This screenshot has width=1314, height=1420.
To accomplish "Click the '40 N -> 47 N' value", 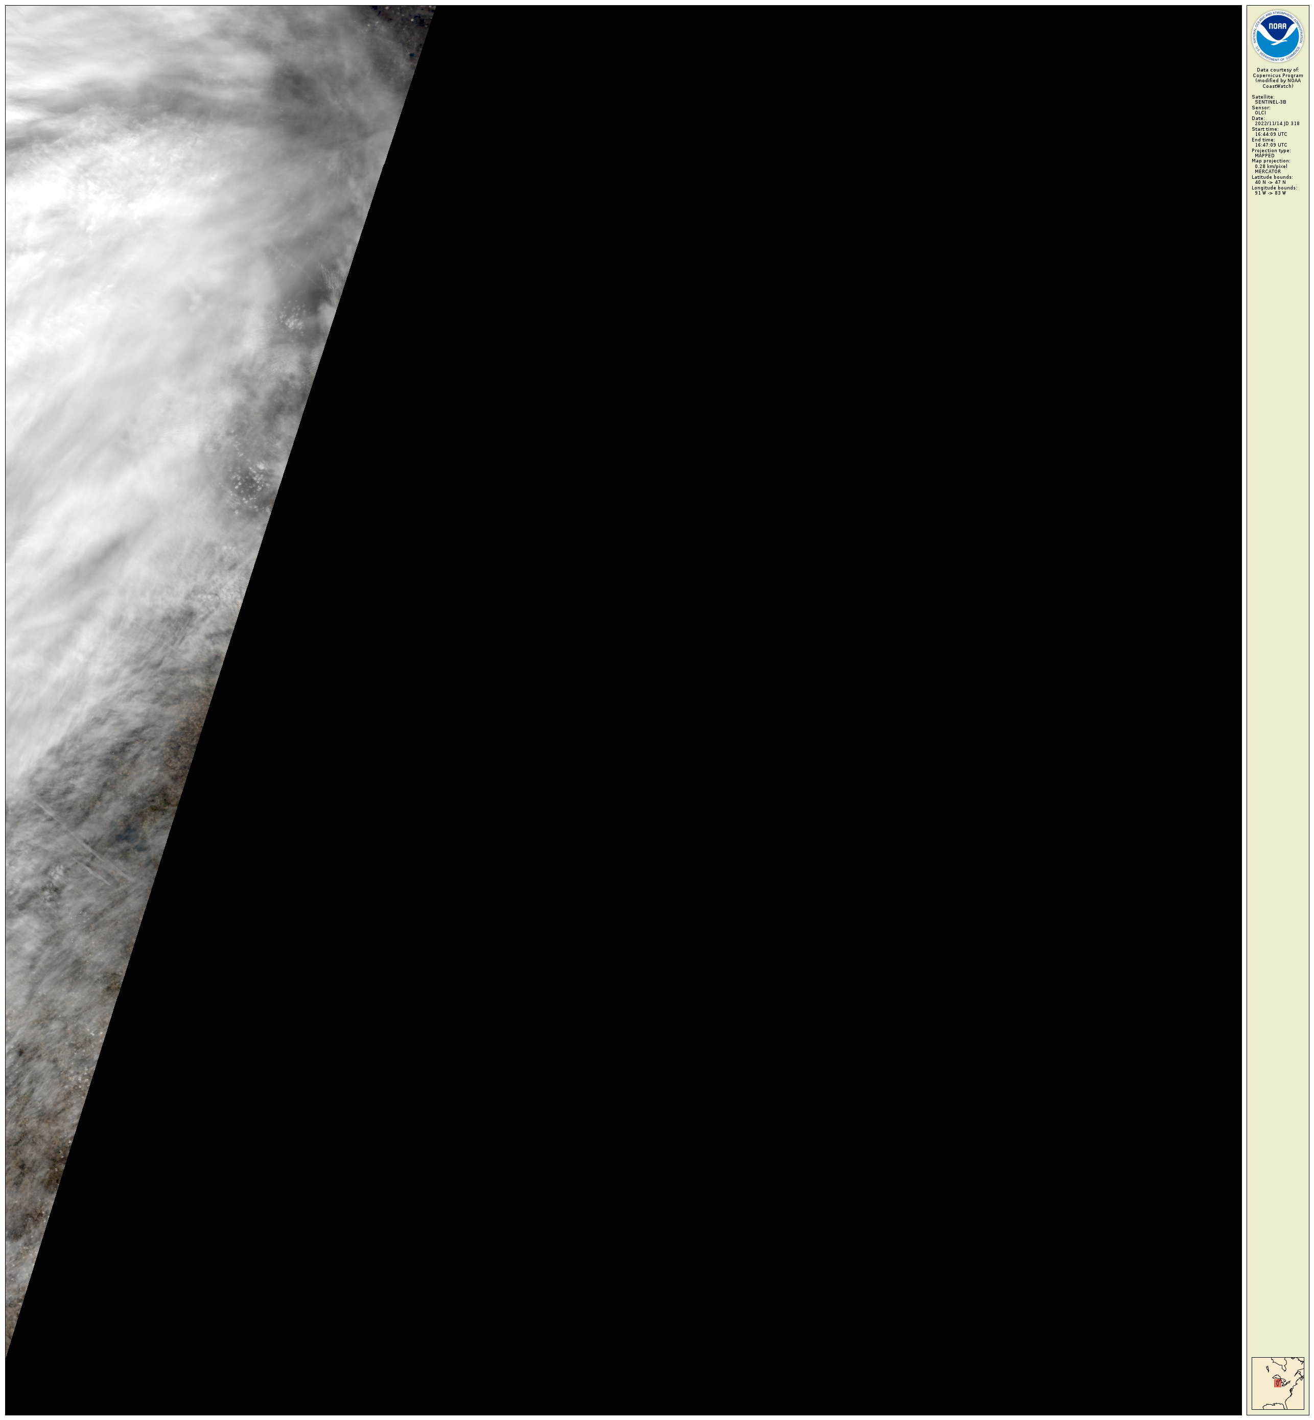I will pyautogui.click(x=1271, y=183).
